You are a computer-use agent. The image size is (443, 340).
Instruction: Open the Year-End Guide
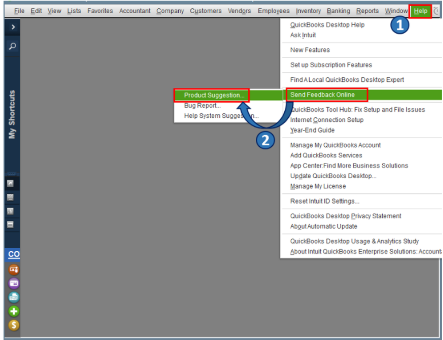(312, 130)
